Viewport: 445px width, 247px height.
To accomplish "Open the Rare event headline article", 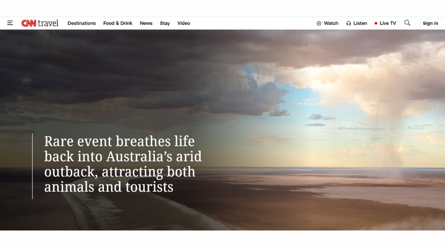I will click(x=123, y=164).
